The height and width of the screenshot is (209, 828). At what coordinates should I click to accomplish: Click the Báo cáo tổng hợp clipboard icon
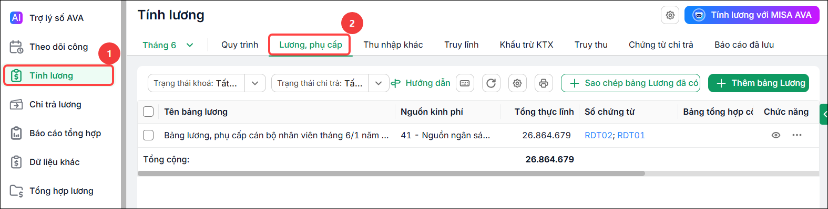point(16,133)
